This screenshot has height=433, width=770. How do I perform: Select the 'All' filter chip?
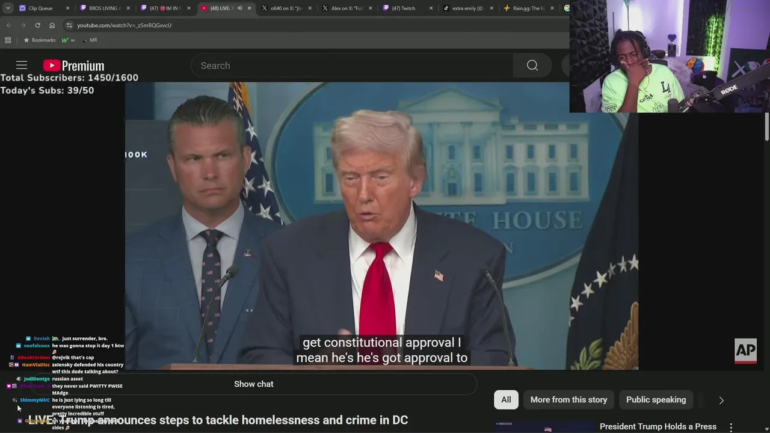(506, 400)
